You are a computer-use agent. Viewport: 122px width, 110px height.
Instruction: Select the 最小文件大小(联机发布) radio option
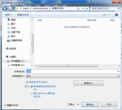32,94
